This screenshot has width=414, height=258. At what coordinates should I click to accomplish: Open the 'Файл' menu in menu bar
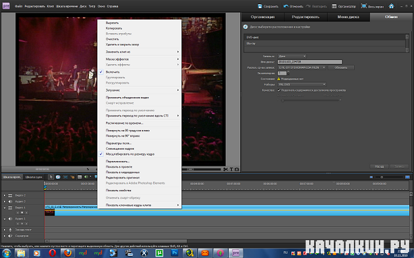coord(19,6)
